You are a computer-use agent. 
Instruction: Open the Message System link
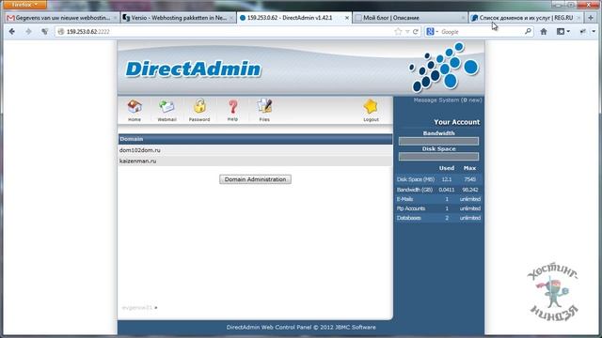coord(448,100)
